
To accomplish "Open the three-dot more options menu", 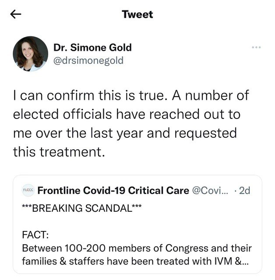I will (256, 47).
